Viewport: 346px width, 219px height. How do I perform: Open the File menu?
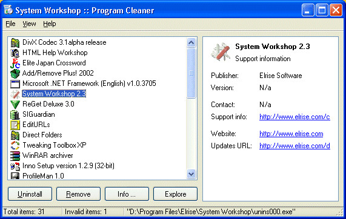click(10, 24)
